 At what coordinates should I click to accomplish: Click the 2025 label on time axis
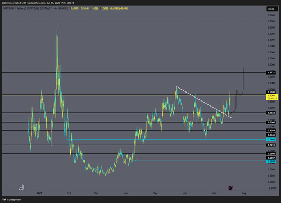pyautogui.click(x=39, y=193)
